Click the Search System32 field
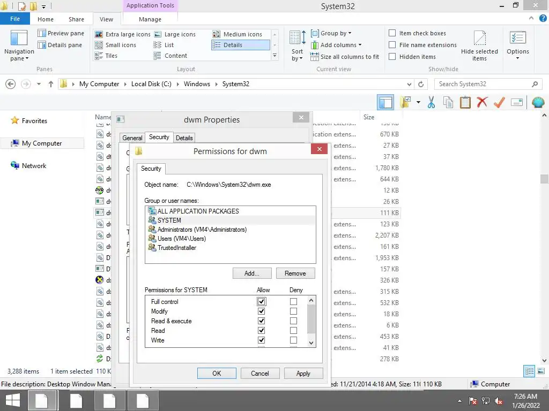Image resolution: width=549 pixels, height=411 pixels. pyautogui.click(x=488, y=84)
